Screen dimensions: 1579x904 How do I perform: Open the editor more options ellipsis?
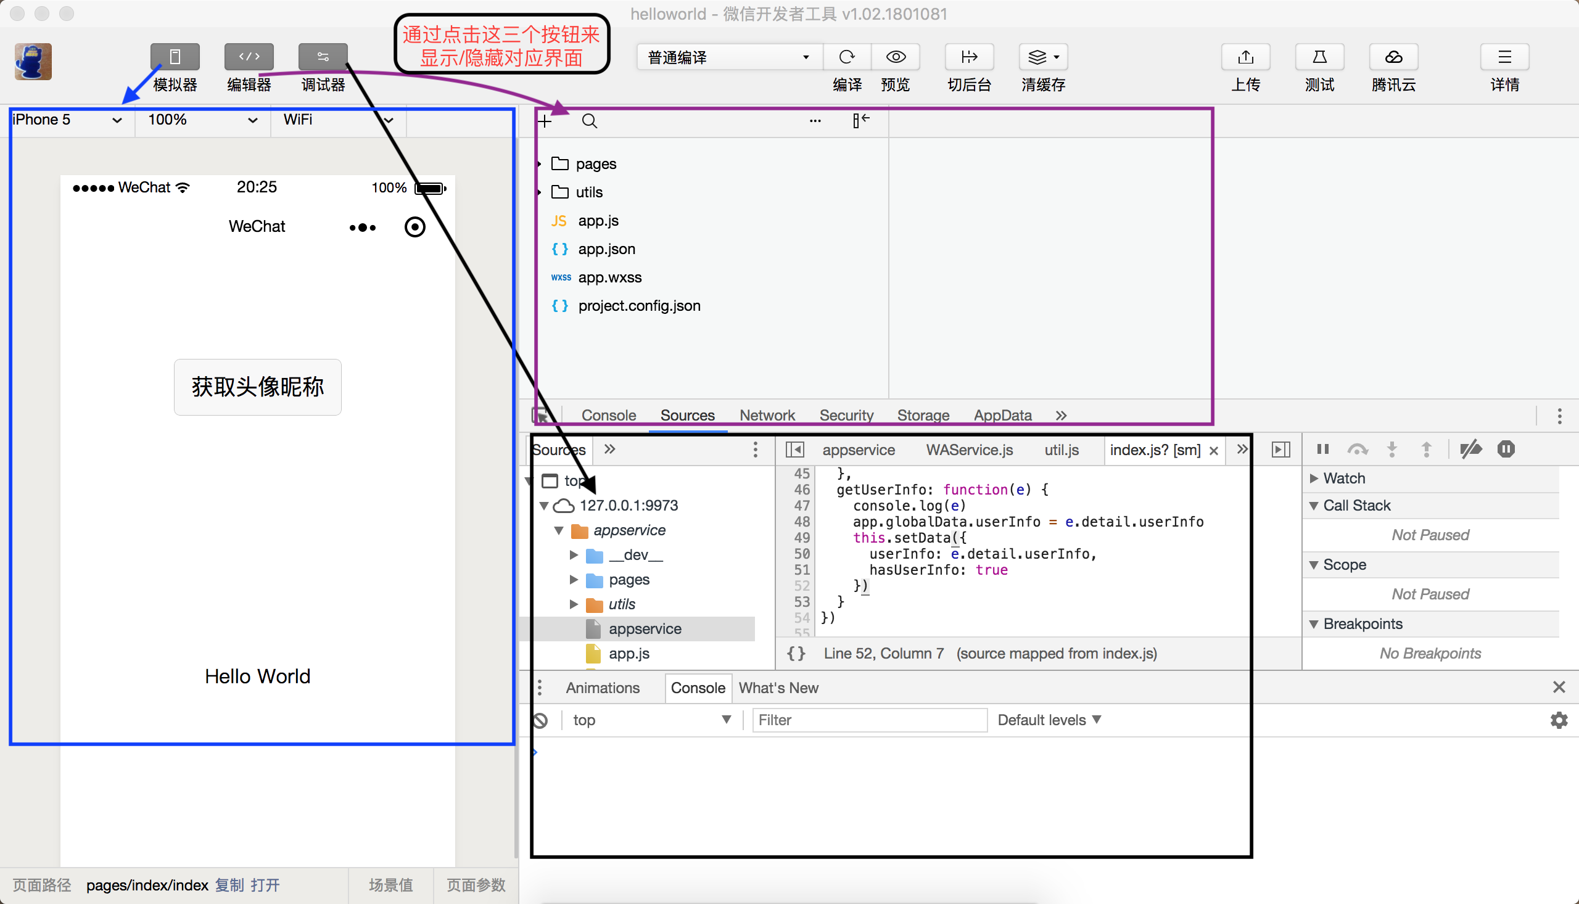point(815,121)
